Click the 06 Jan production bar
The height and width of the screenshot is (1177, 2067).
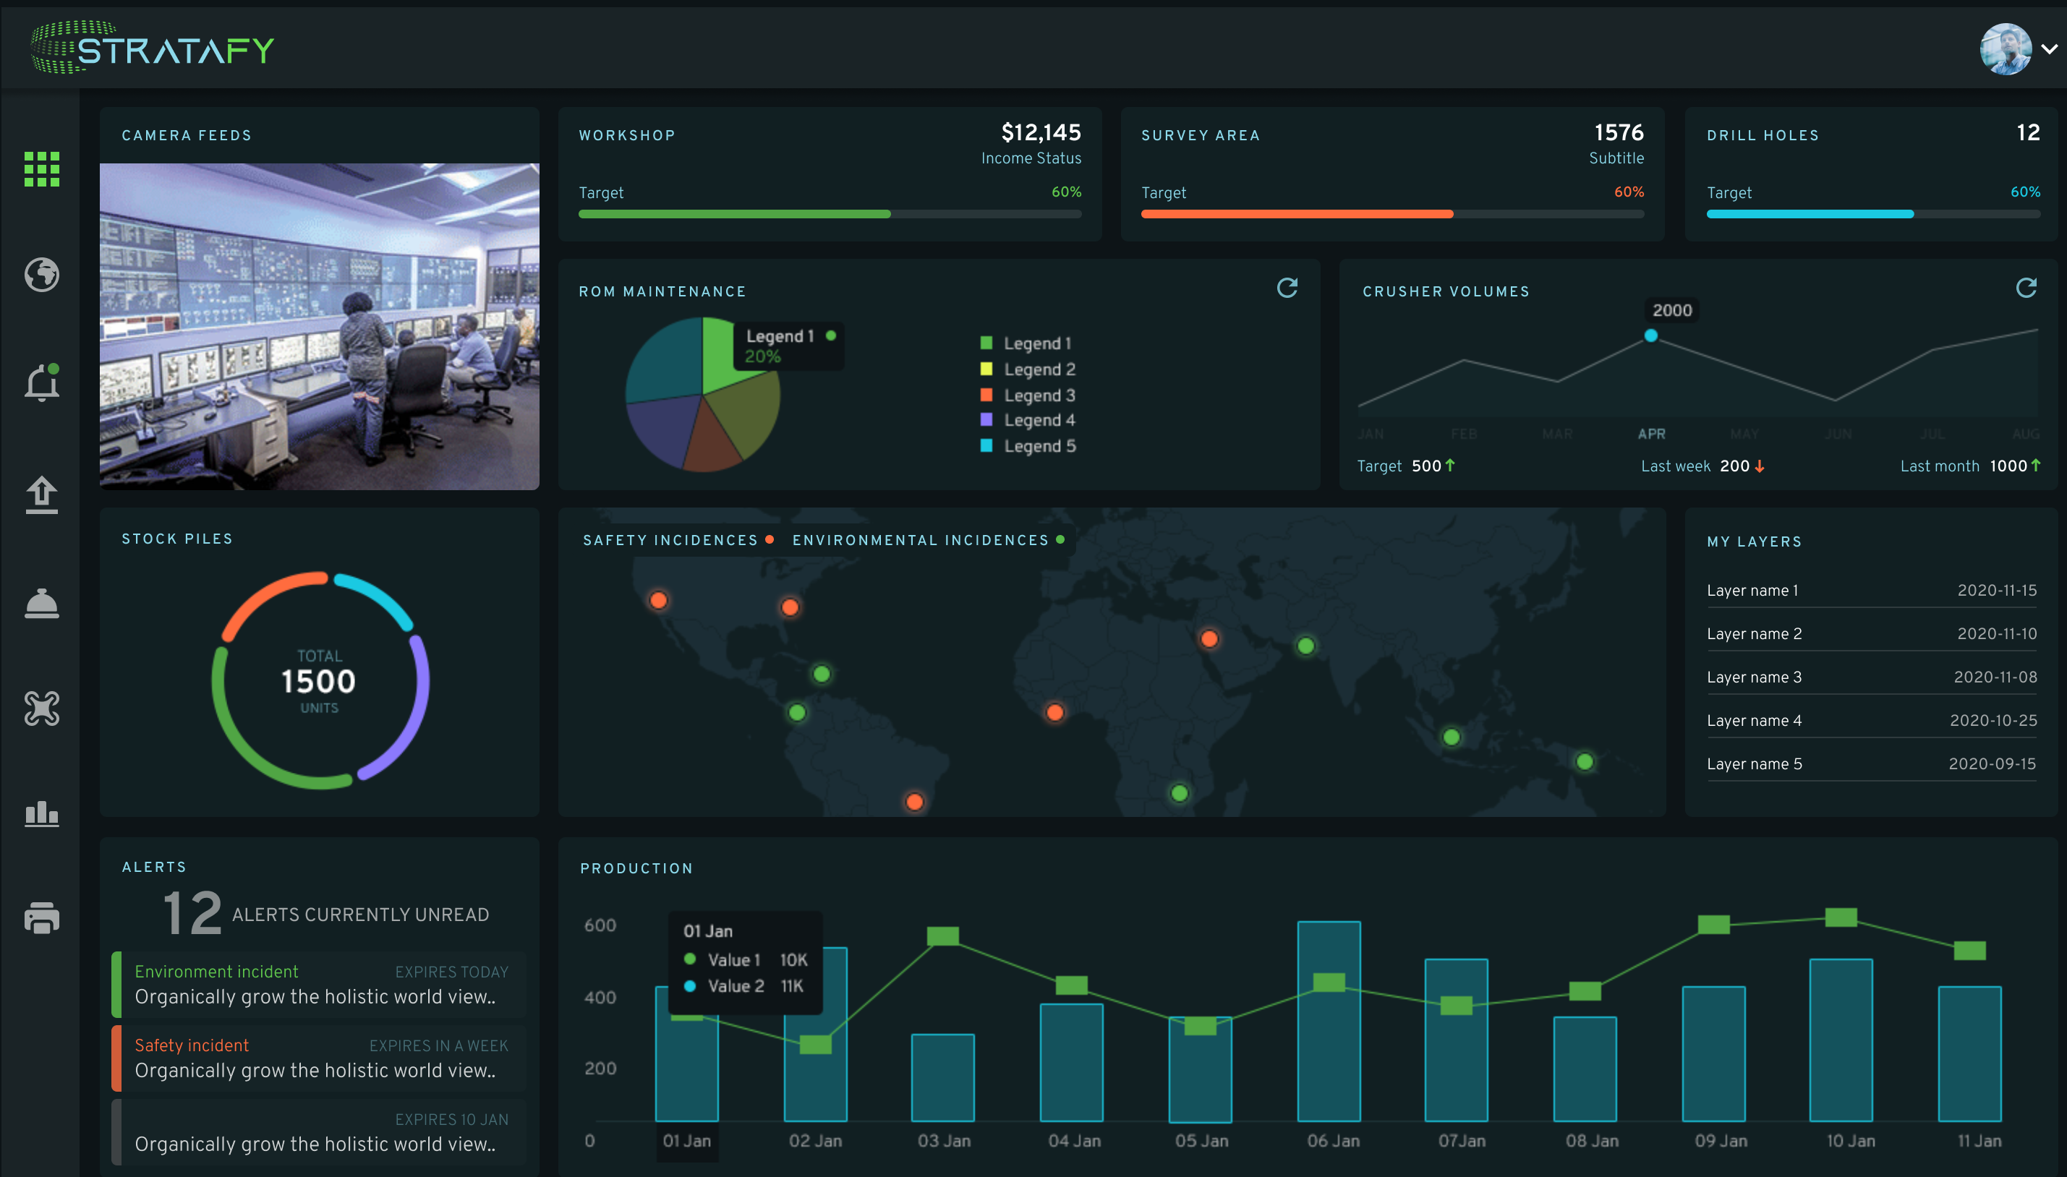point(1329,1021)
